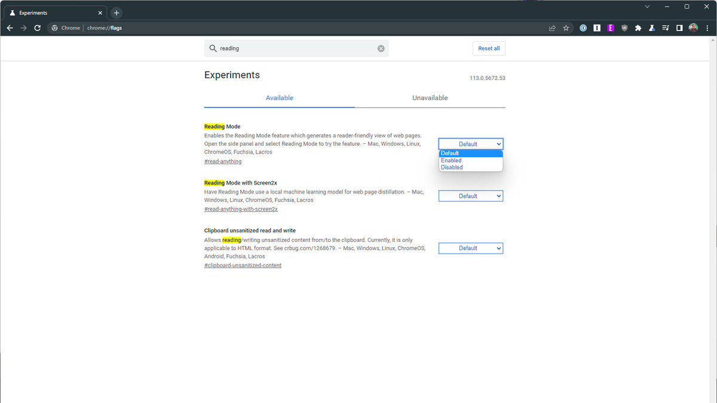The image size is (717, 403).
Task: Open the Clipboard unsanitized dropdown
Action: pos(471,248)
